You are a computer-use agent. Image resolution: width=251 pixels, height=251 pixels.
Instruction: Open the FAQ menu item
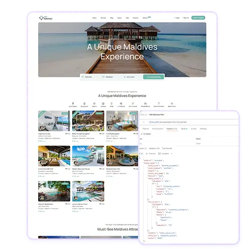click(128, 18)
